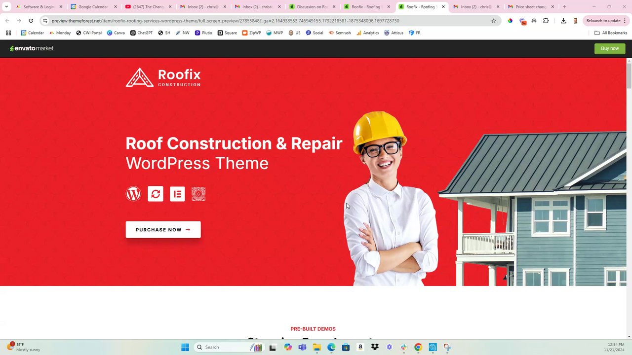Viewport: 632px width, 355px height.
Task: Open Amazon app from the taskbar
Action: click(360, 347)
